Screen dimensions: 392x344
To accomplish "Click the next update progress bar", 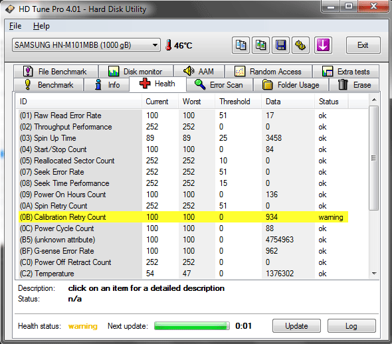I will pyautogui.click(x=192, y=326).
